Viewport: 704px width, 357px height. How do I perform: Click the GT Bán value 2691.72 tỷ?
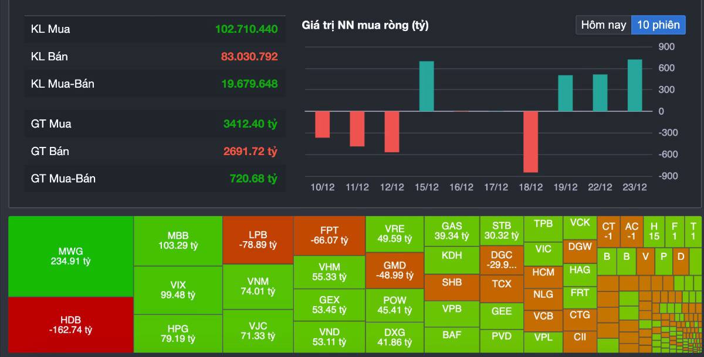point(251,151)
